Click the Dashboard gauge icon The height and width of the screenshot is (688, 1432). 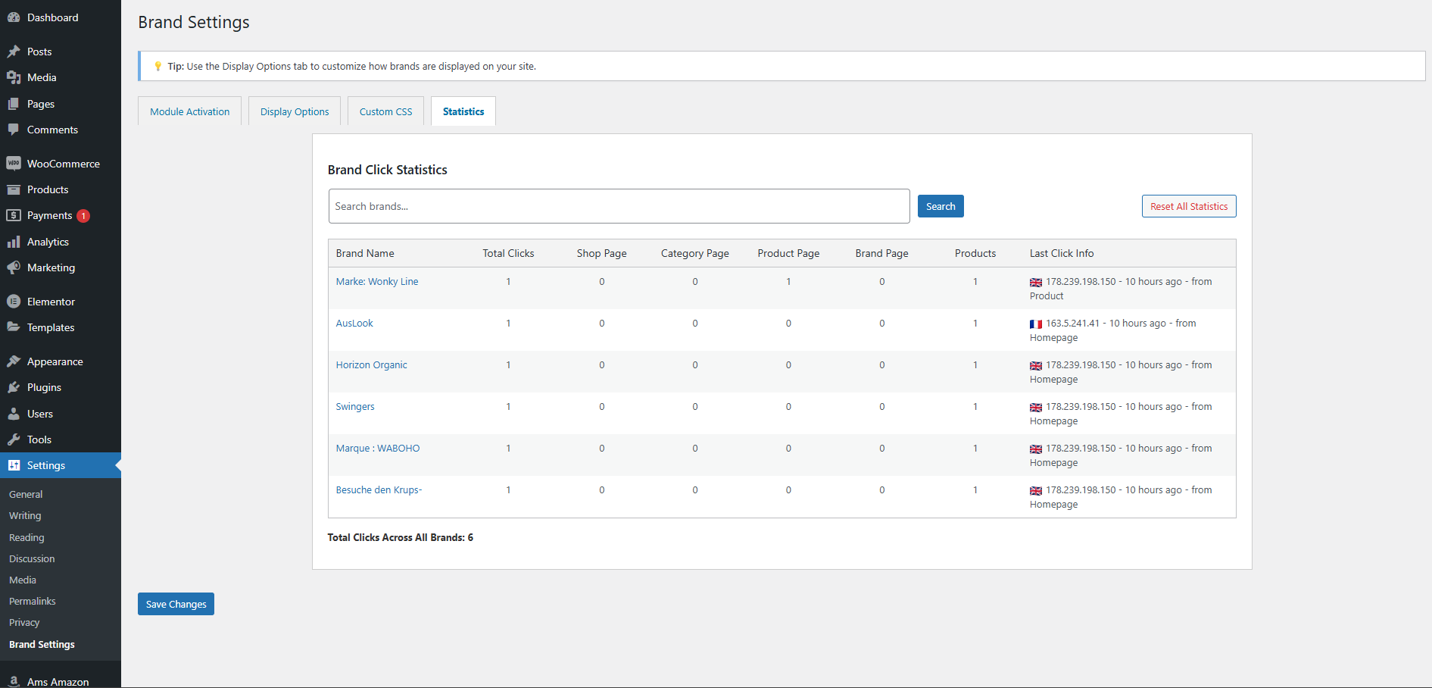click(x=14, y=17)
